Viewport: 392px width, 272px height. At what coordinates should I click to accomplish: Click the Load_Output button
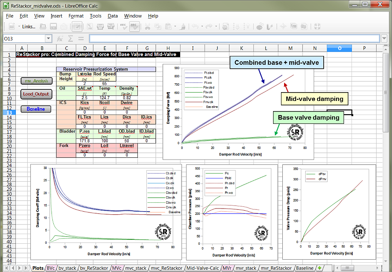click(36, 94)
